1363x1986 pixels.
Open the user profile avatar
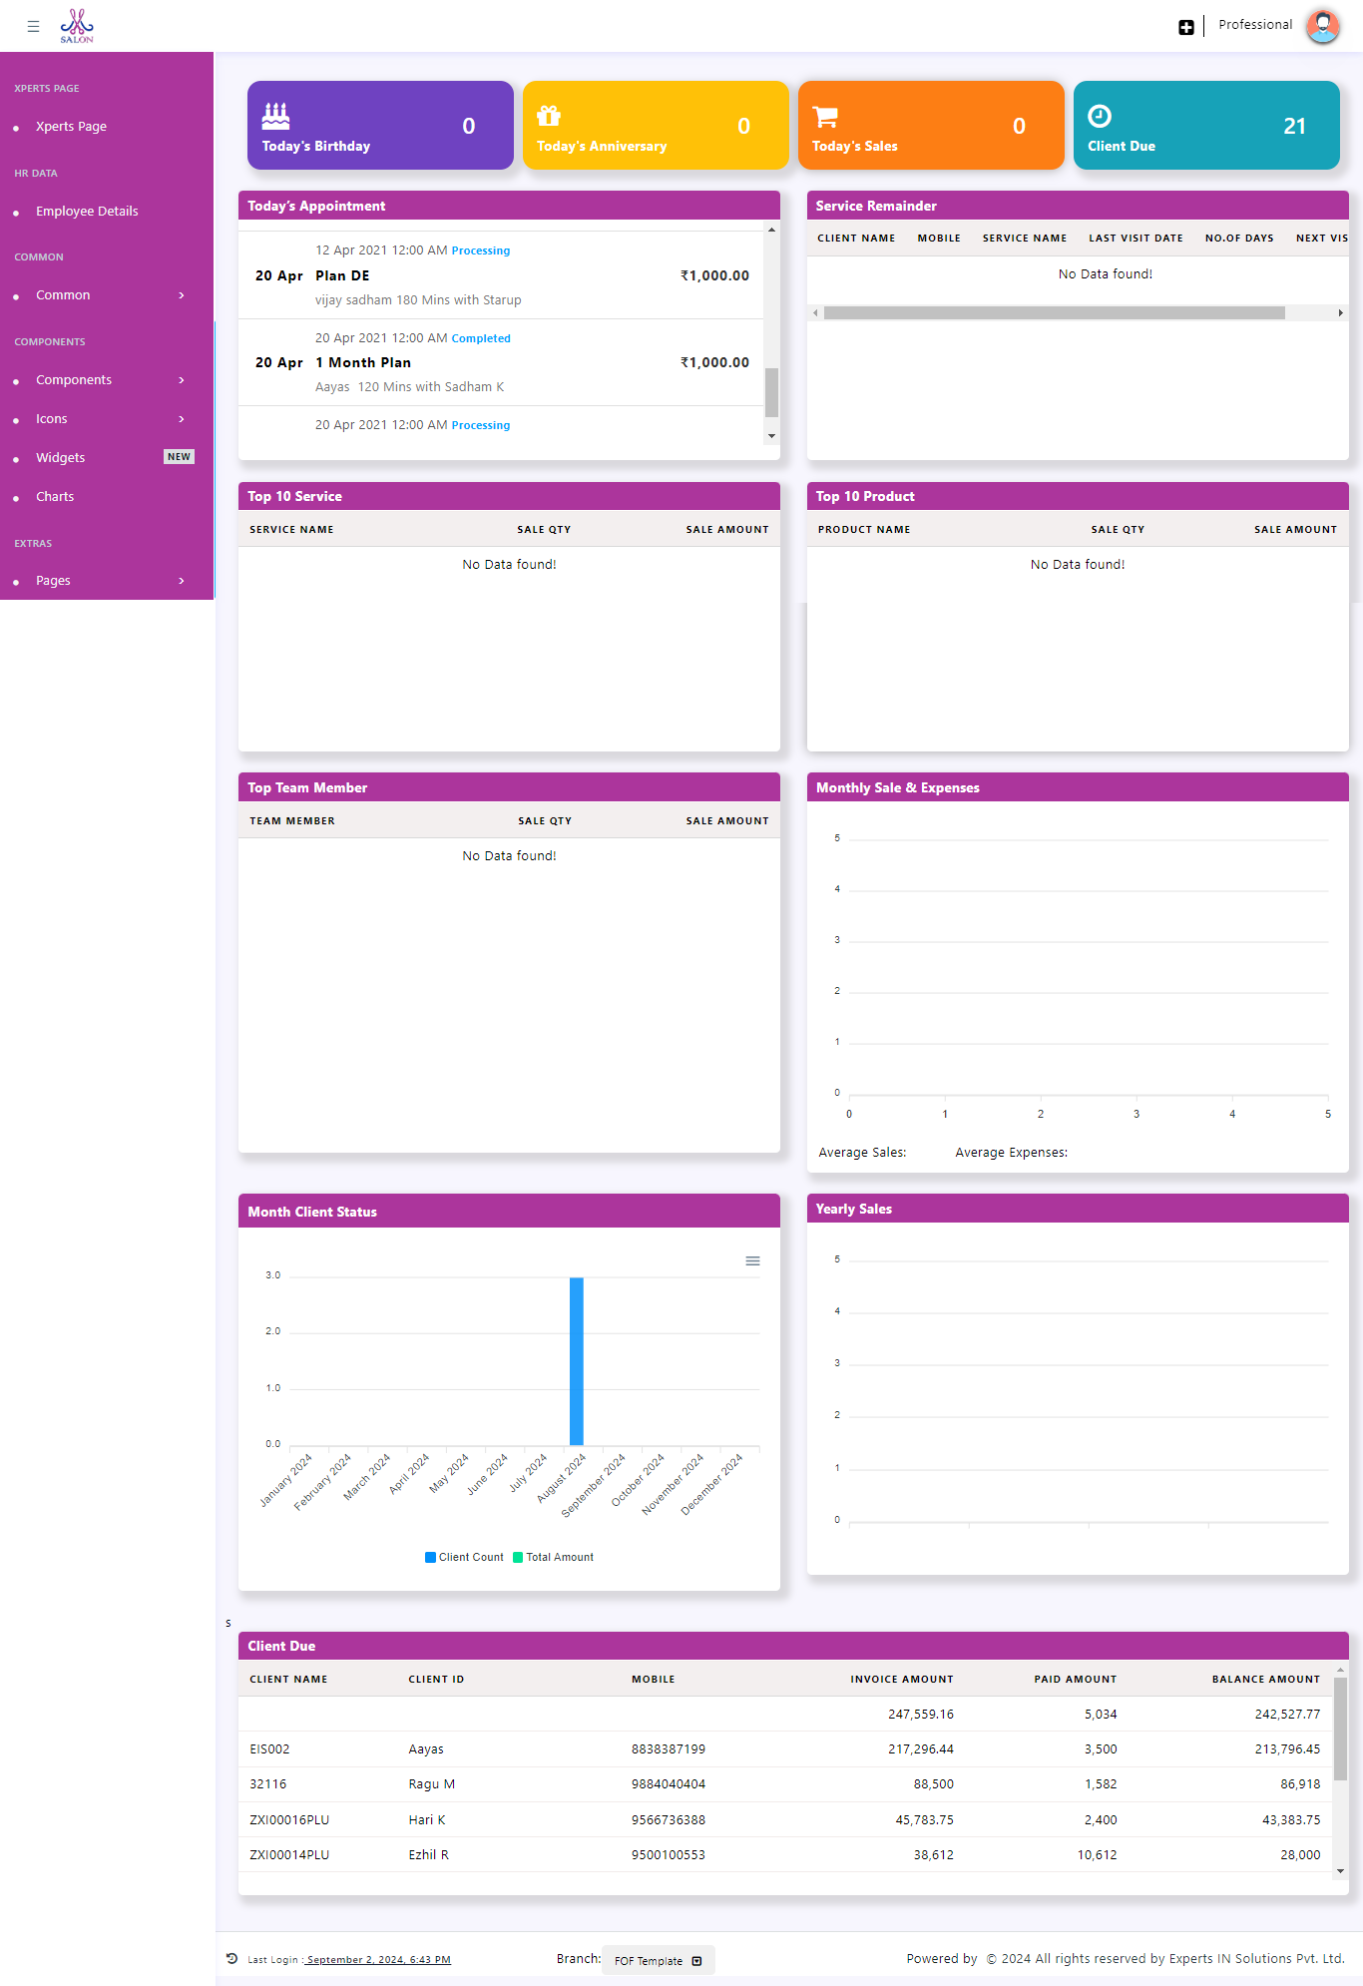(x=1322, y=26)
